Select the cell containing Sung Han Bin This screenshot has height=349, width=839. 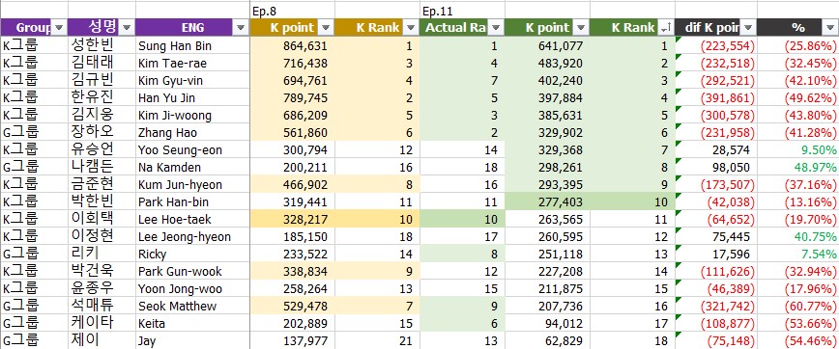pos(192,46)
